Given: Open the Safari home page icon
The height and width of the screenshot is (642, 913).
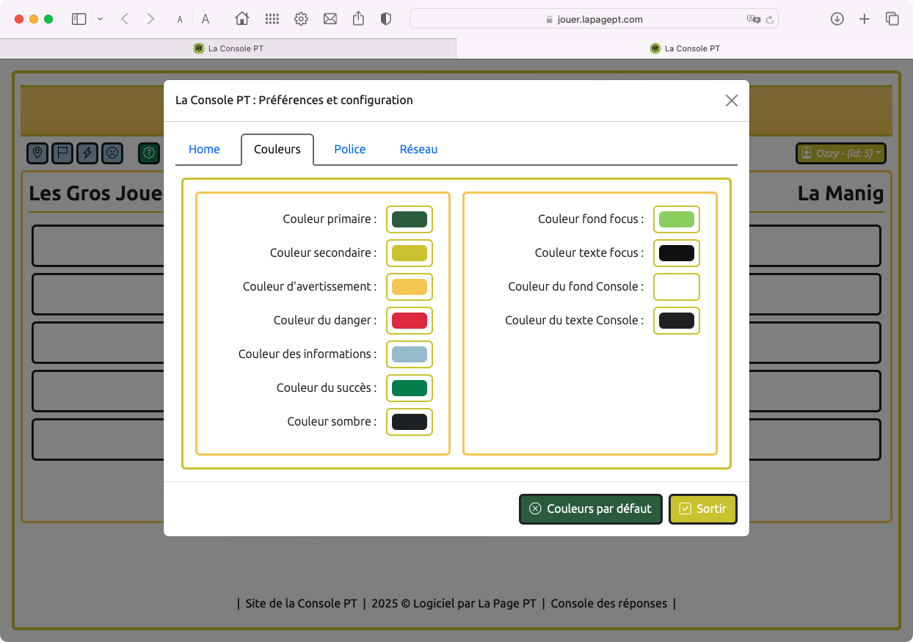Looking at the screenshot, I should click(241, 19).
